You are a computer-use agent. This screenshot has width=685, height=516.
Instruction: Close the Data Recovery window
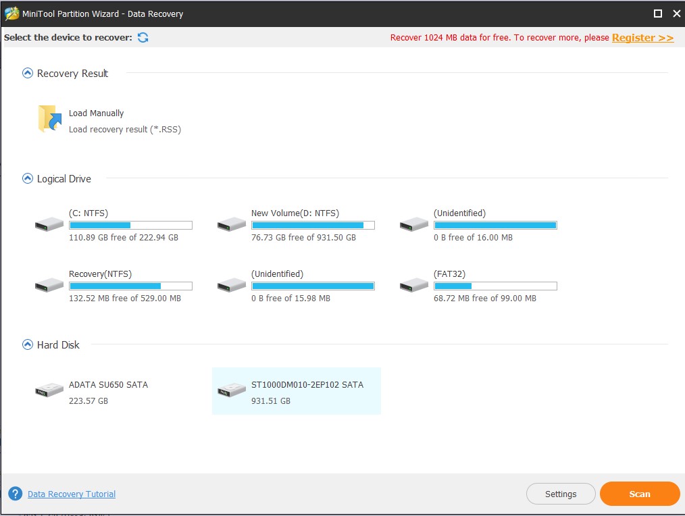[677, 14]
